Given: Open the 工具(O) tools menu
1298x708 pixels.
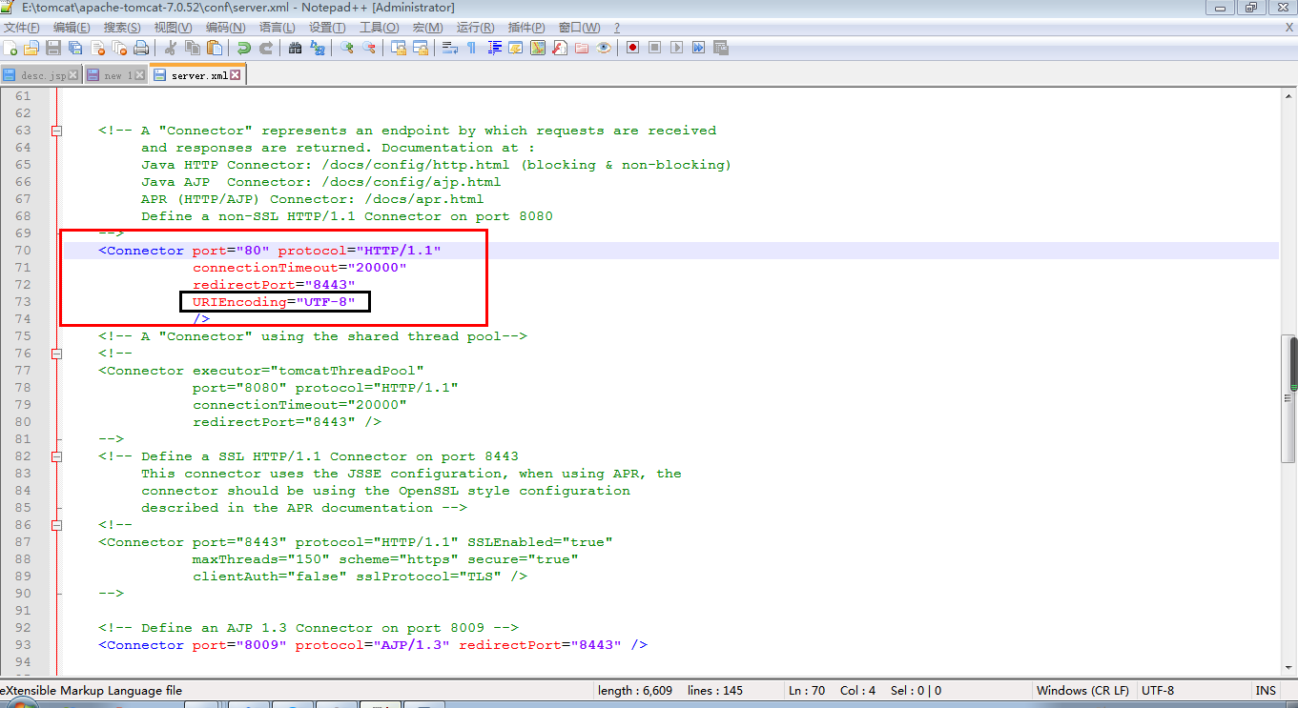Looking at the screenshot, I should (x=380, y=28).
